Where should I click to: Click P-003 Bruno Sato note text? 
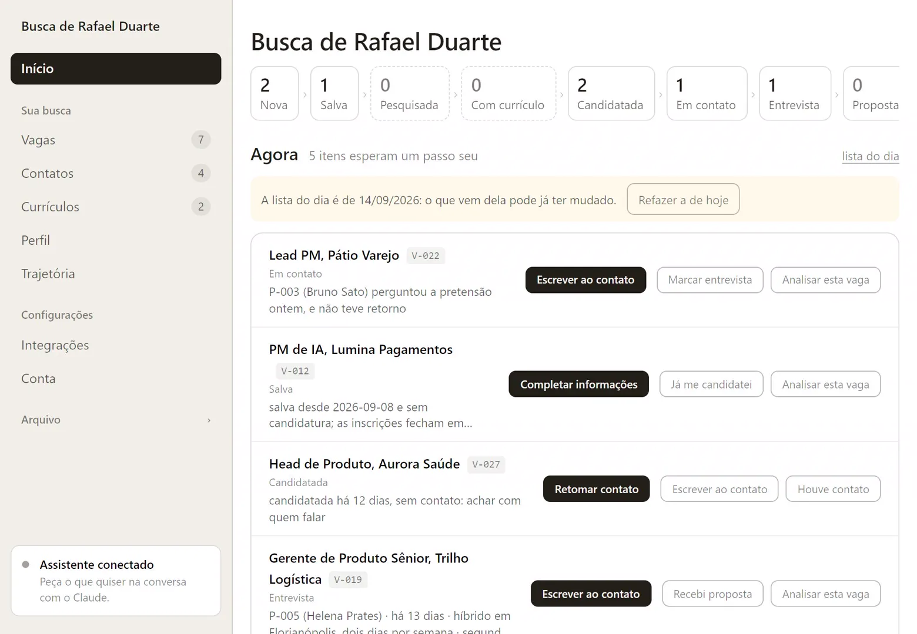click(x=380, y=300)
